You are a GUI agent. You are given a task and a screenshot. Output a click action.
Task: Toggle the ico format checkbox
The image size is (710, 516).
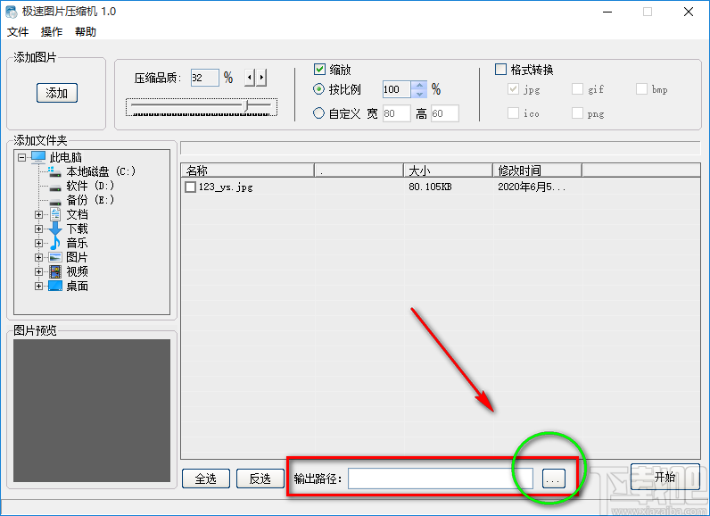(513, 112)
